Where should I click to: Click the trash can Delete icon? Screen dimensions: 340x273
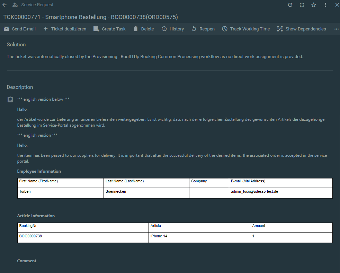coord(135,29)
